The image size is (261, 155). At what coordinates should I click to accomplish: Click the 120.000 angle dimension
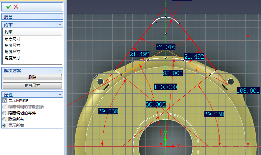click(166, 87)
